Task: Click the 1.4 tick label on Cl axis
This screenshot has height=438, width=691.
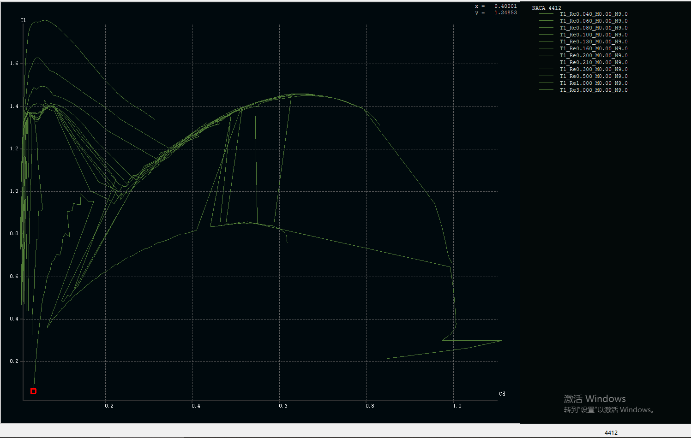Action: pyautogui.click(x=14, y=106)
